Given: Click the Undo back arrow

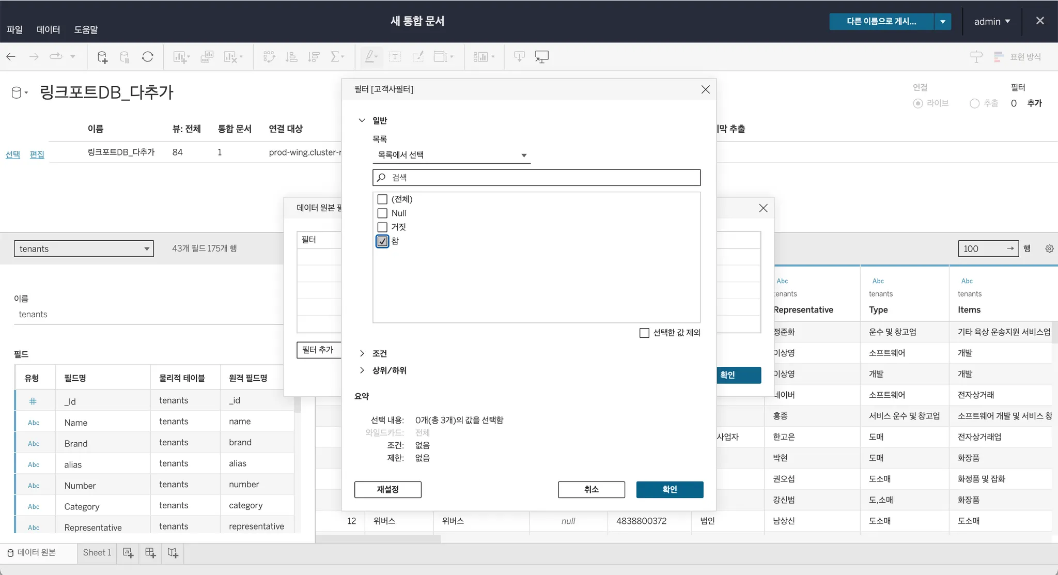Looking at the screenshot, I should coord(11,57).
